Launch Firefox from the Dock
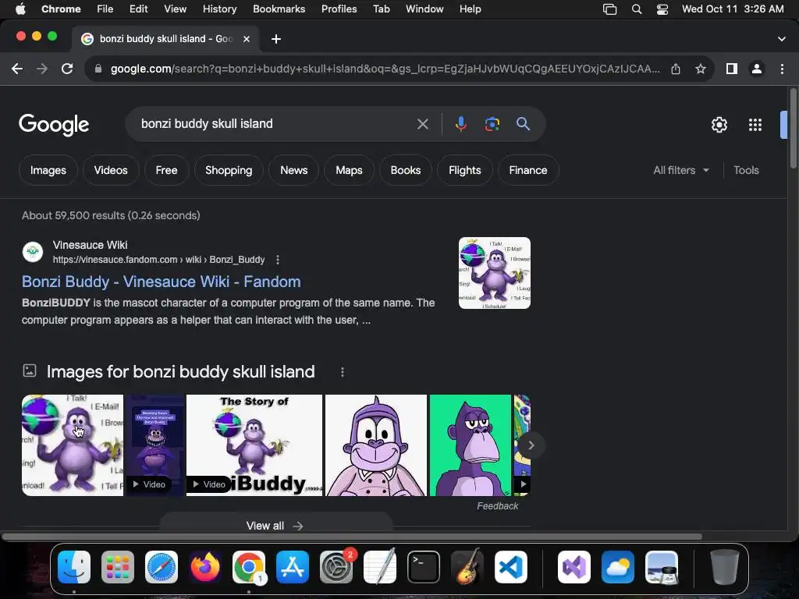Screen dimensions: 799x599 coord(205,567)
